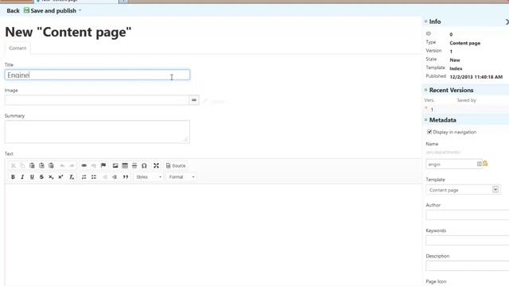The height and width of the screenshot is (286, 509).
Task: Click the Author input field
Action: (468, 214)
